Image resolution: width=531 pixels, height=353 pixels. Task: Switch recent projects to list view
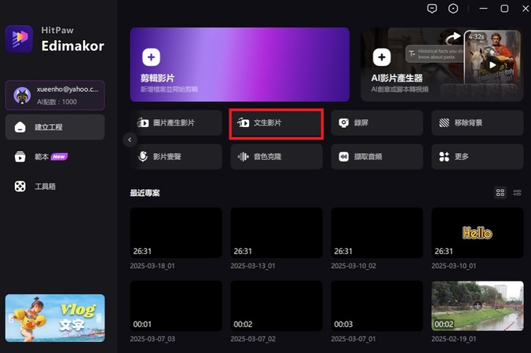click(517, 193)
